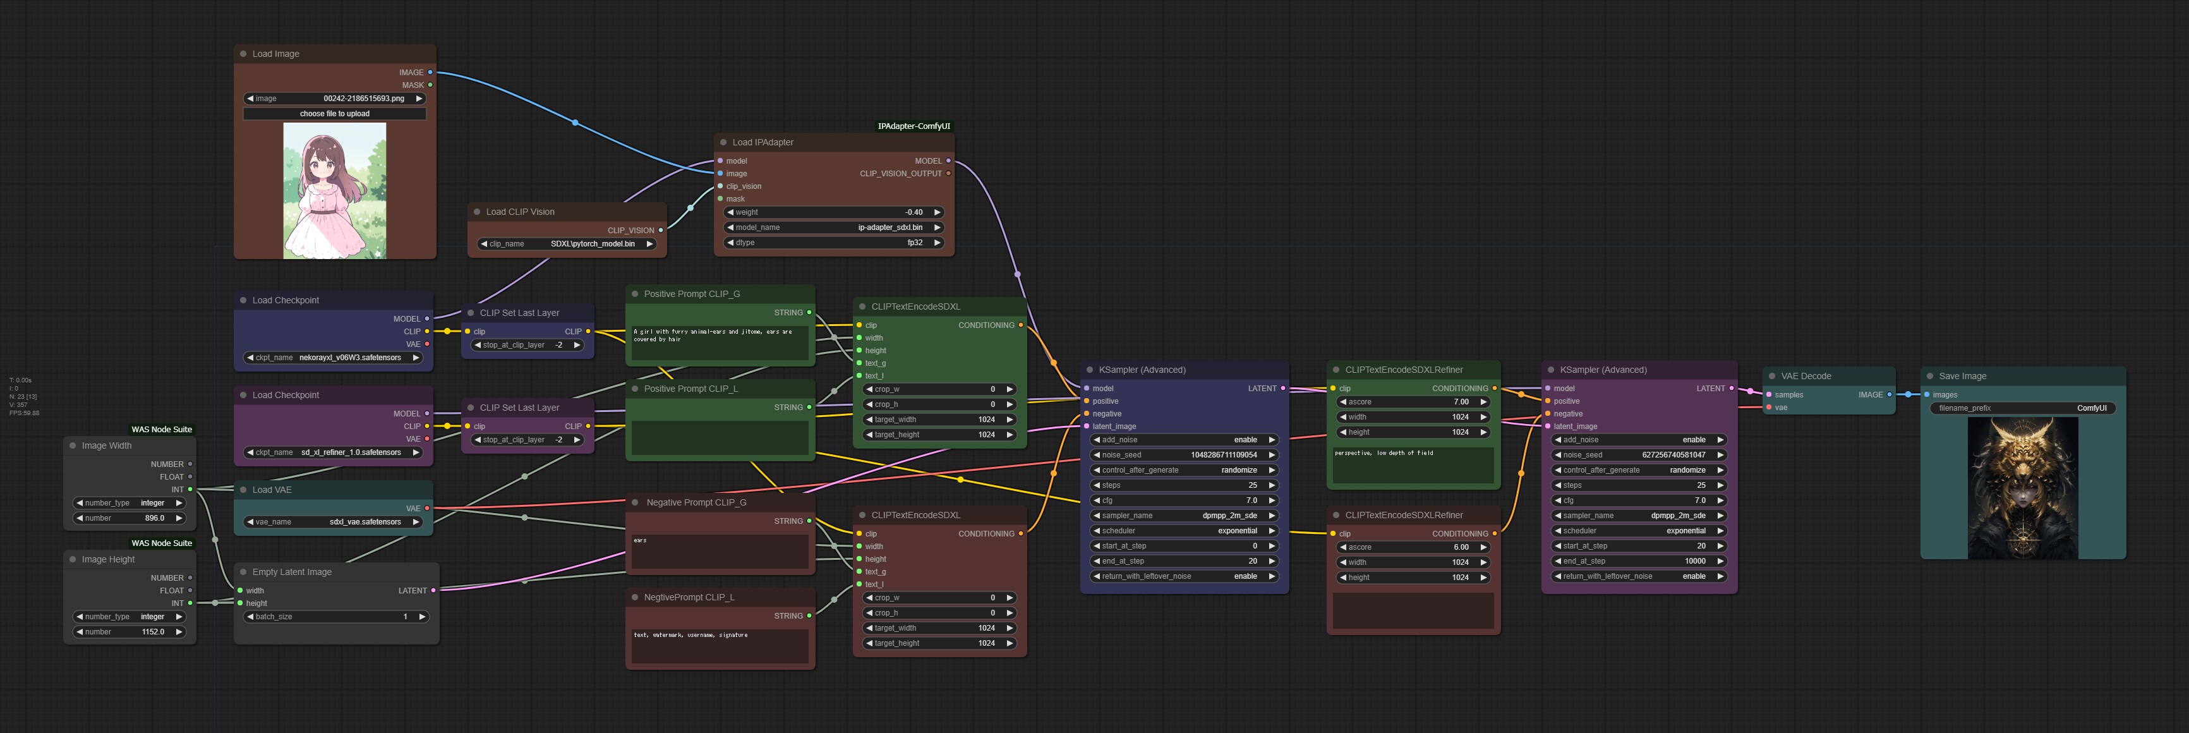The height and width of the screenshot is (733, 2189).
Task: Click the LATENT output dot of Empty Latent Image
Action: [x=433, y=590]
